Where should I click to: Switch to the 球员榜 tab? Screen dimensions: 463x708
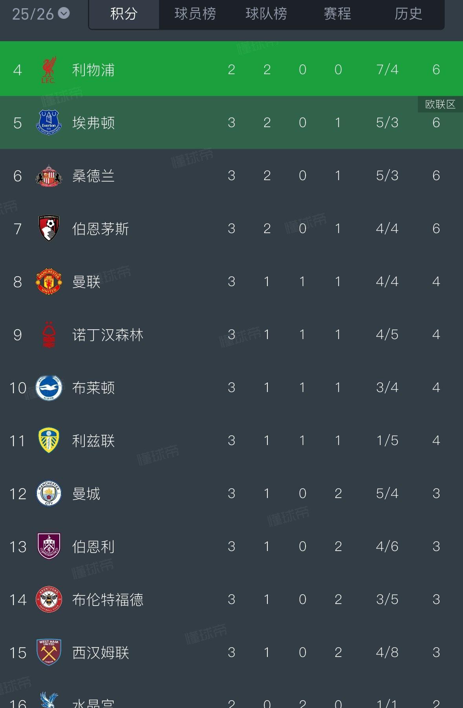click(x=195, y=14)
